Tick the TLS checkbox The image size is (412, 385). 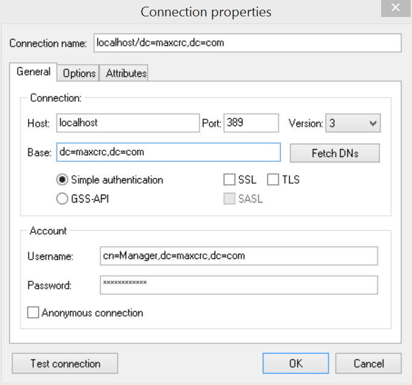pyautogui.click(x=273, y=180)
